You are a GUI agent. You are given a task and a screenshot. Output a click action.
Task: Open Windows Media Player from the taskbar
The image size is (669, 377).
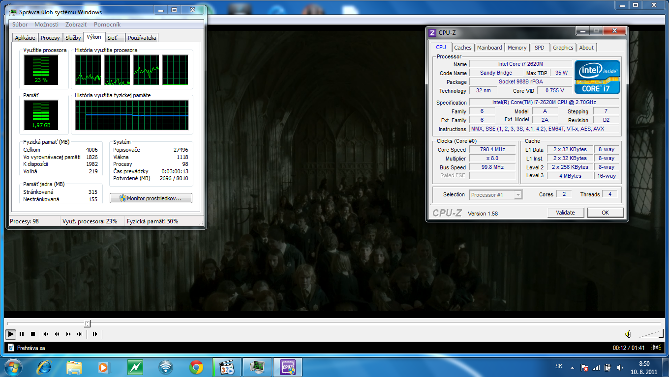coord(103,367)
